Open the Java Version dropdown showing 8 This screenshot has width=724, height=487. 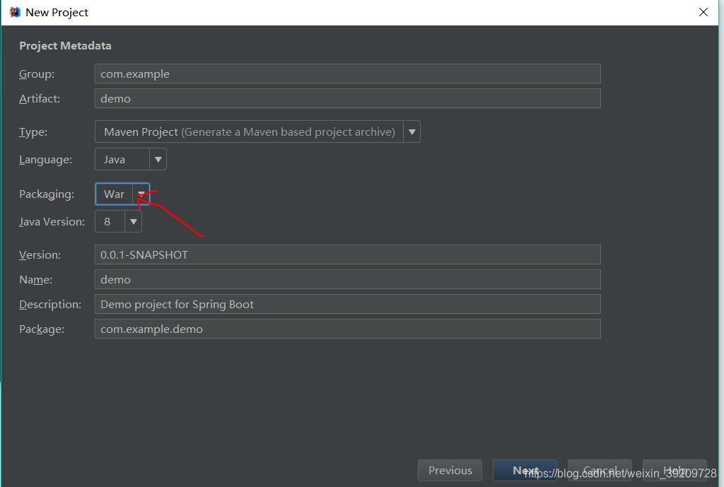(x=118, y=221)
